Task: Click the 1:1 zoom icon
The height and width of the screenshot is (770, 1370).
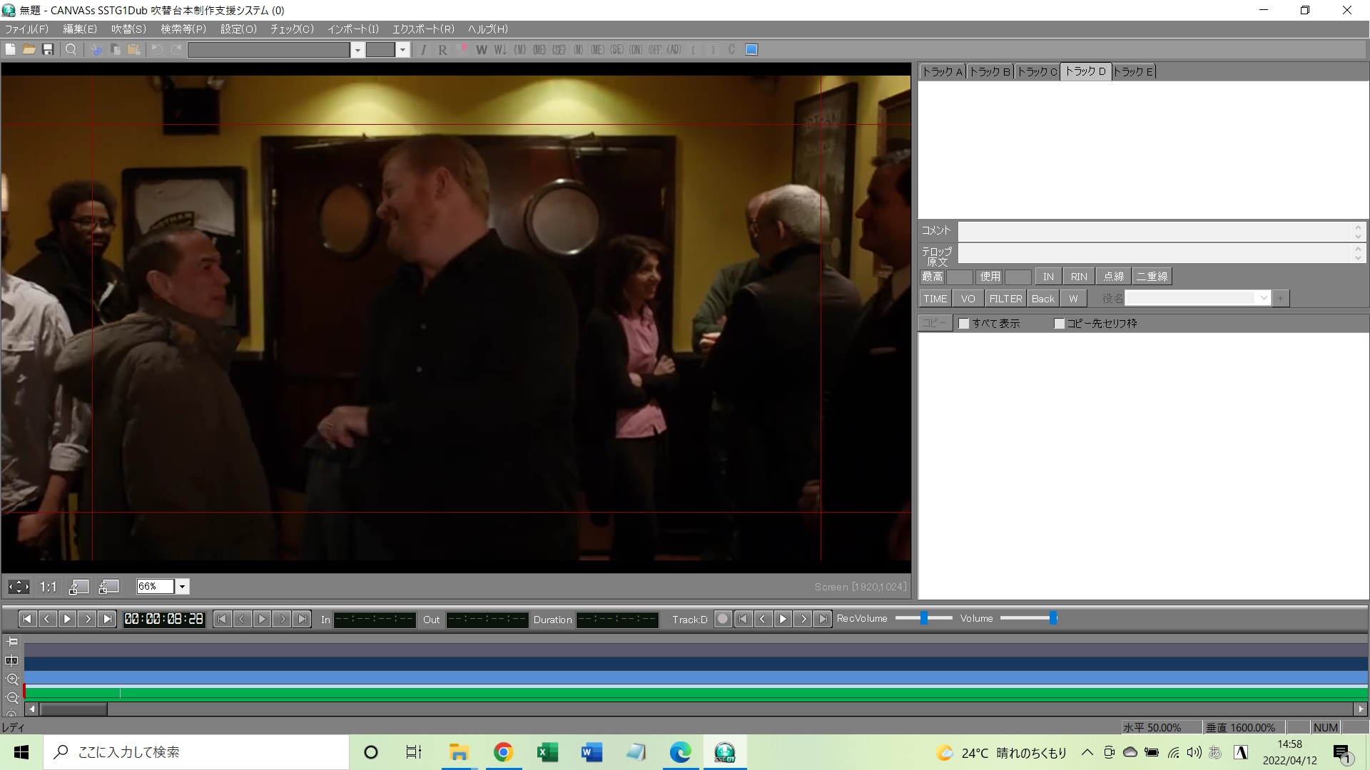Action: (x=48, y=587)
